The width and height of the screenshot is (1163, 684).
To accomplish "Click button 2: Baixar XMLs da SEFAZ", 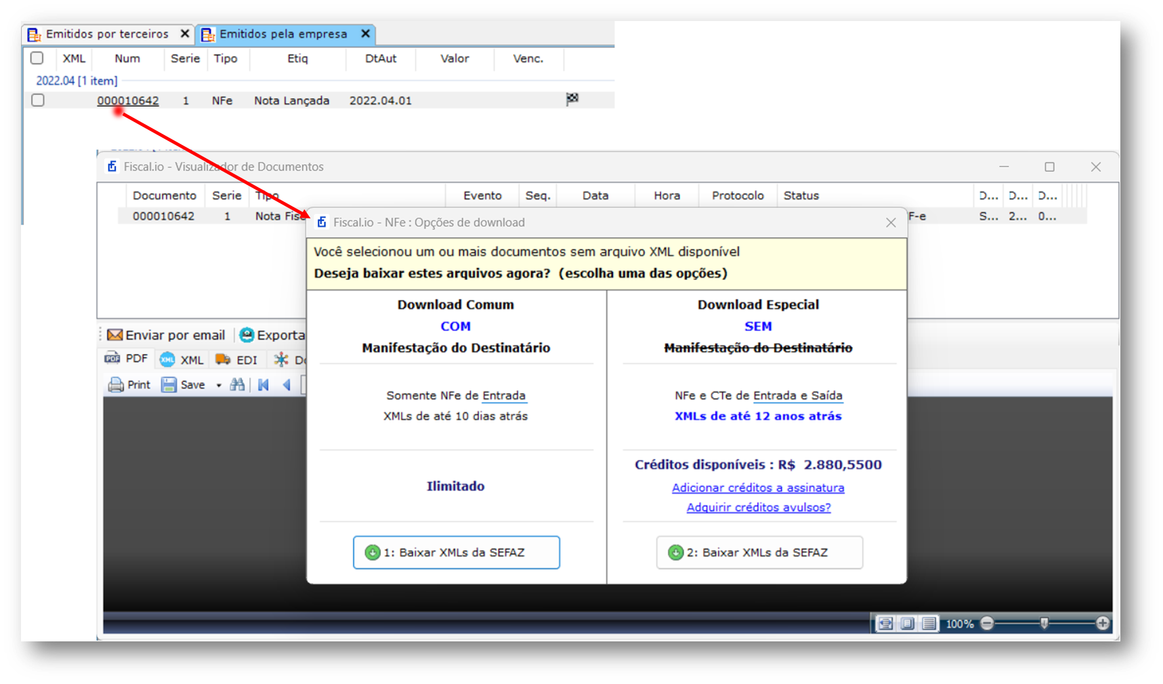I will [759, 552].
